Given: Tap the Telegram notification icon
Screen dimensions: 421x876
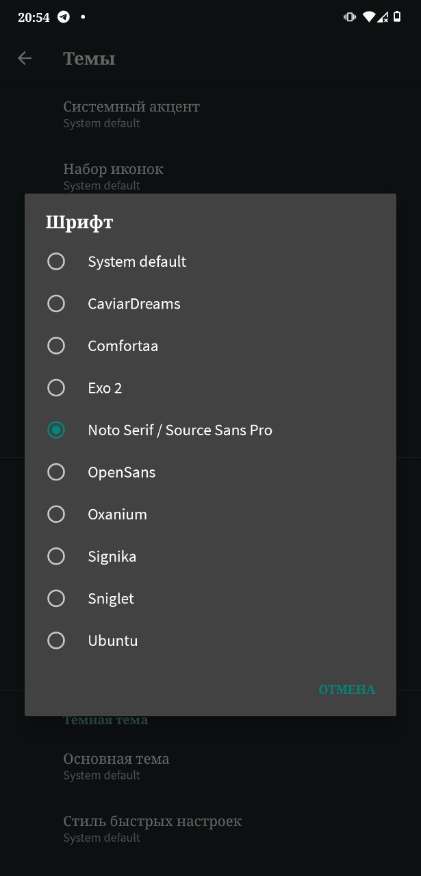Looking at the screenshot, I should pyautogui.click(x=64, y=17).
